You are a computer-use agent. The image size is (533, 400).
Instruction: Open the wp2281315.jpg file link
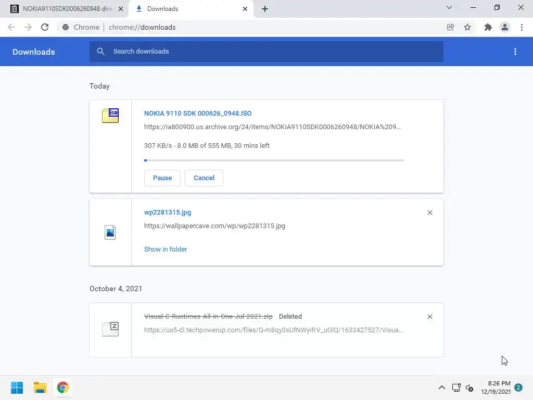168,213
